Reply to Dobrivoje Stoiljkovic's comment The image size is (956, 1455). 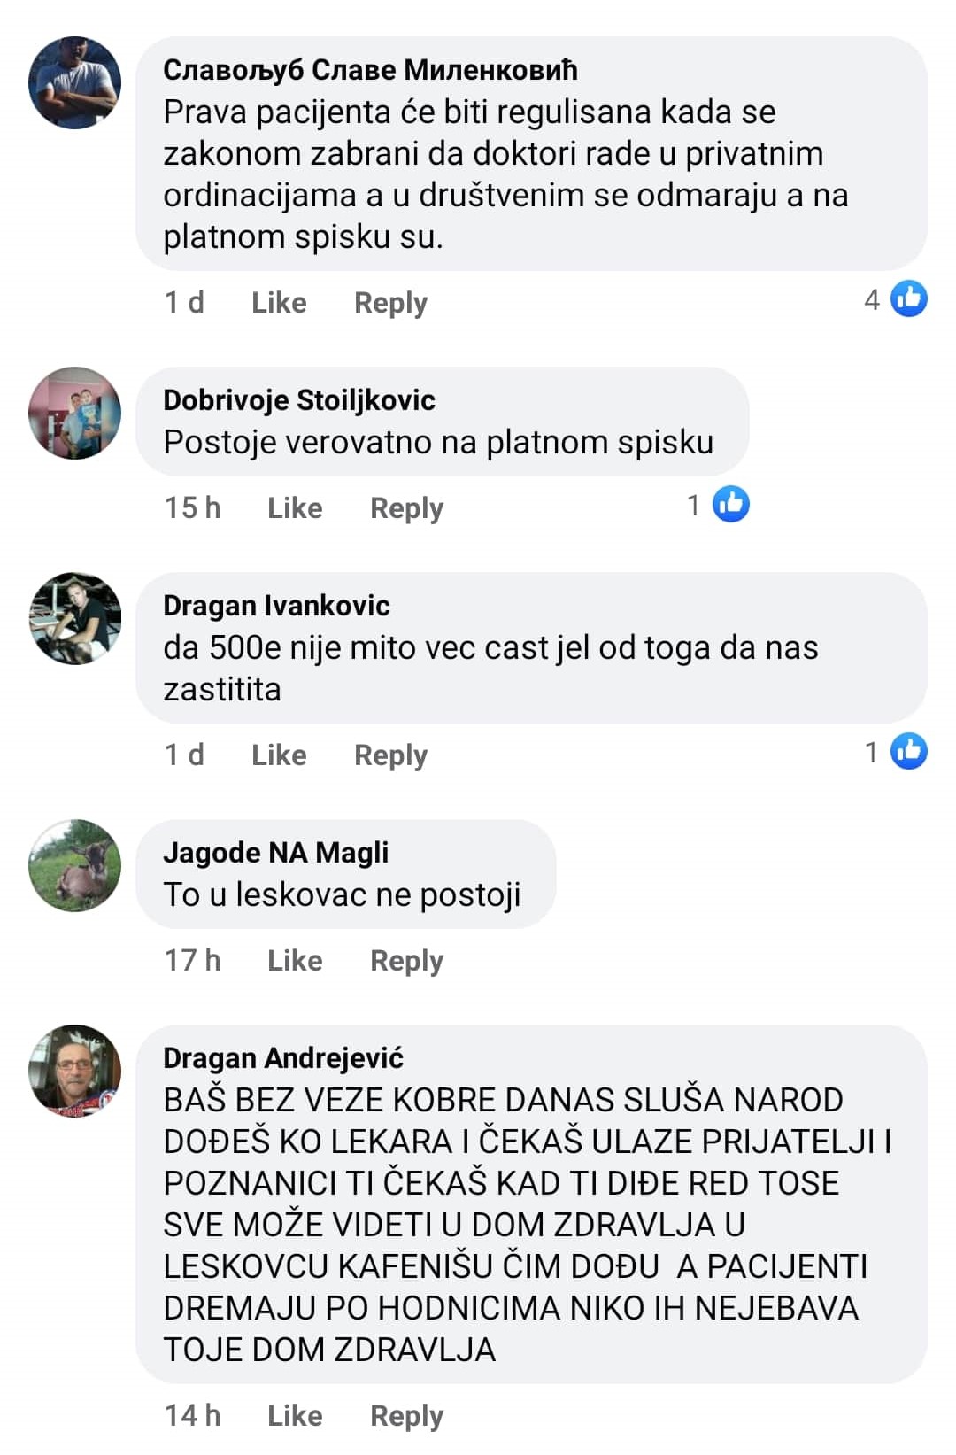[x=406, y=508]
